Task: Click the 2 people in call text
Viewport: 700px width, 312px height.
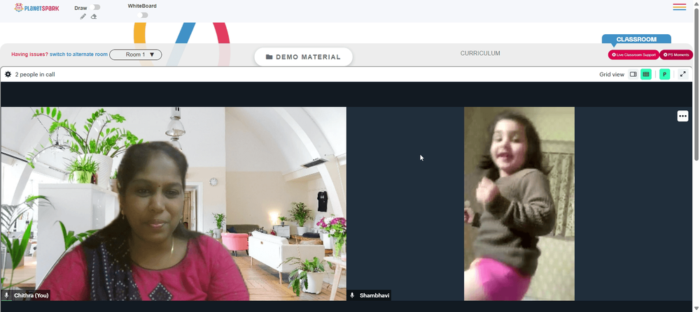Action: (x=35, y=74)
